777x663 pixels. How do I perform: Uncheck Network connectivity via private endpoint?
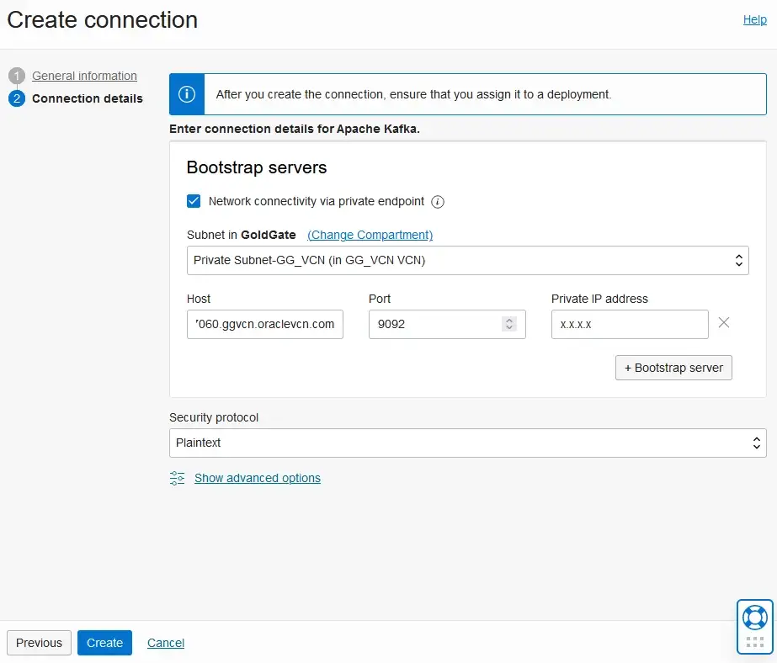[194, 202]
